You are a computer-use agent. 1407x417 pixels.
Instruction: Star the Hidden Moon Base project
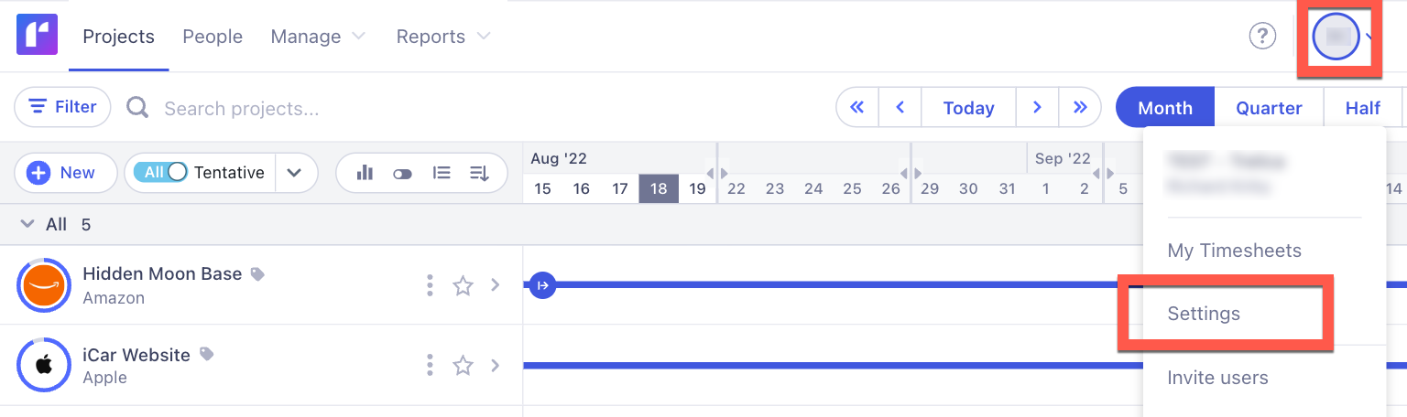[463, 285]
